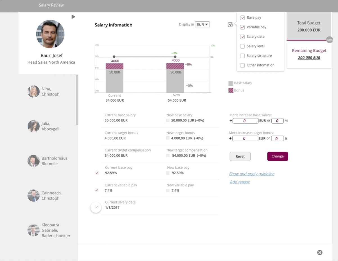Viewport: 338px width, 261px height.
Task: Click the round check icon beside Current salary date
Action: coord(96,207)
